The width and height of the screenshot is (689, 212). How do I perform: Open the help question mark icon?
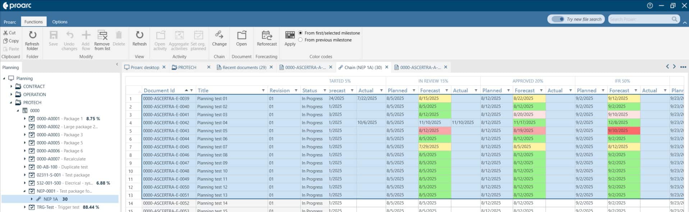650,5
